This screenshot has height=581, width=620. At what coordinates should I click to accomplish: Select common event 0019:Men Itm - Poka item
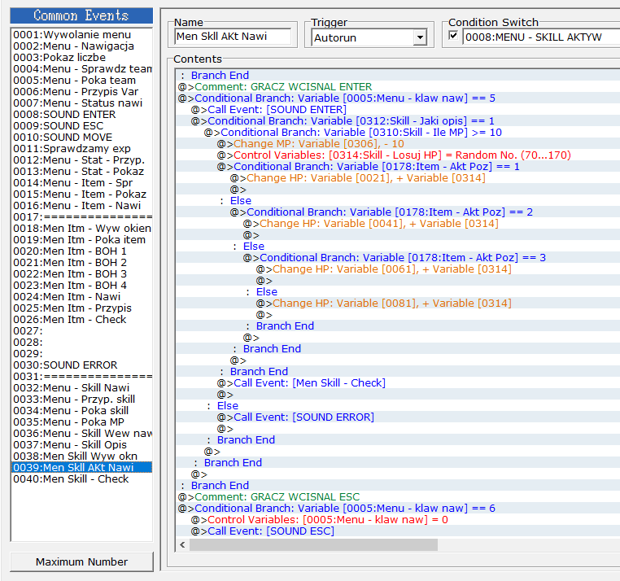pyautogui.click(x=81, y=240)
